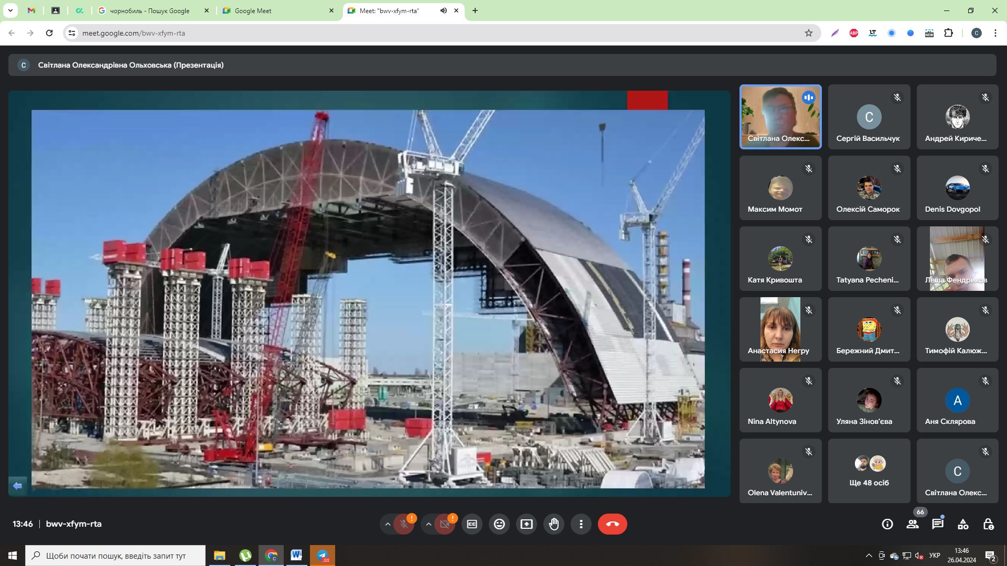
Task: Open the activities icon
Action: coord(963,524)
